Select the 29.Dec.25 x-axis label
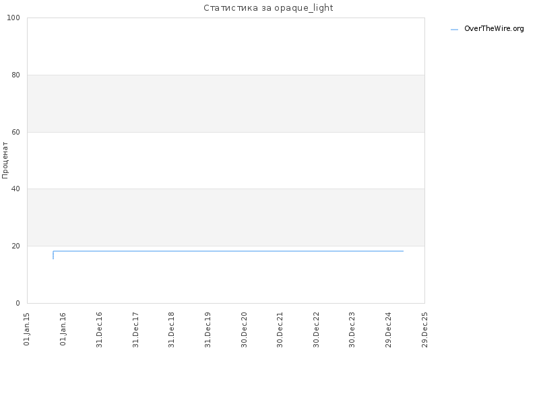The height and width of the screenshot is (404, 539). click(x=424, y=330)
